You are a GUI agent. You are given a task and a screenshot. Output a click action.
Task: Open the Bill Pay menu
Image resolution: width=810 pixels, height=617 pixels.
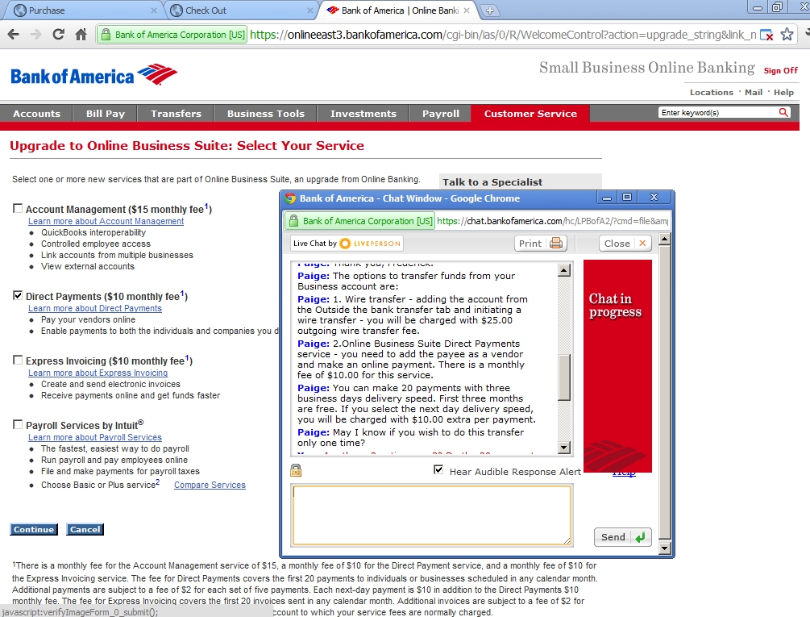[x=106, y=114]
